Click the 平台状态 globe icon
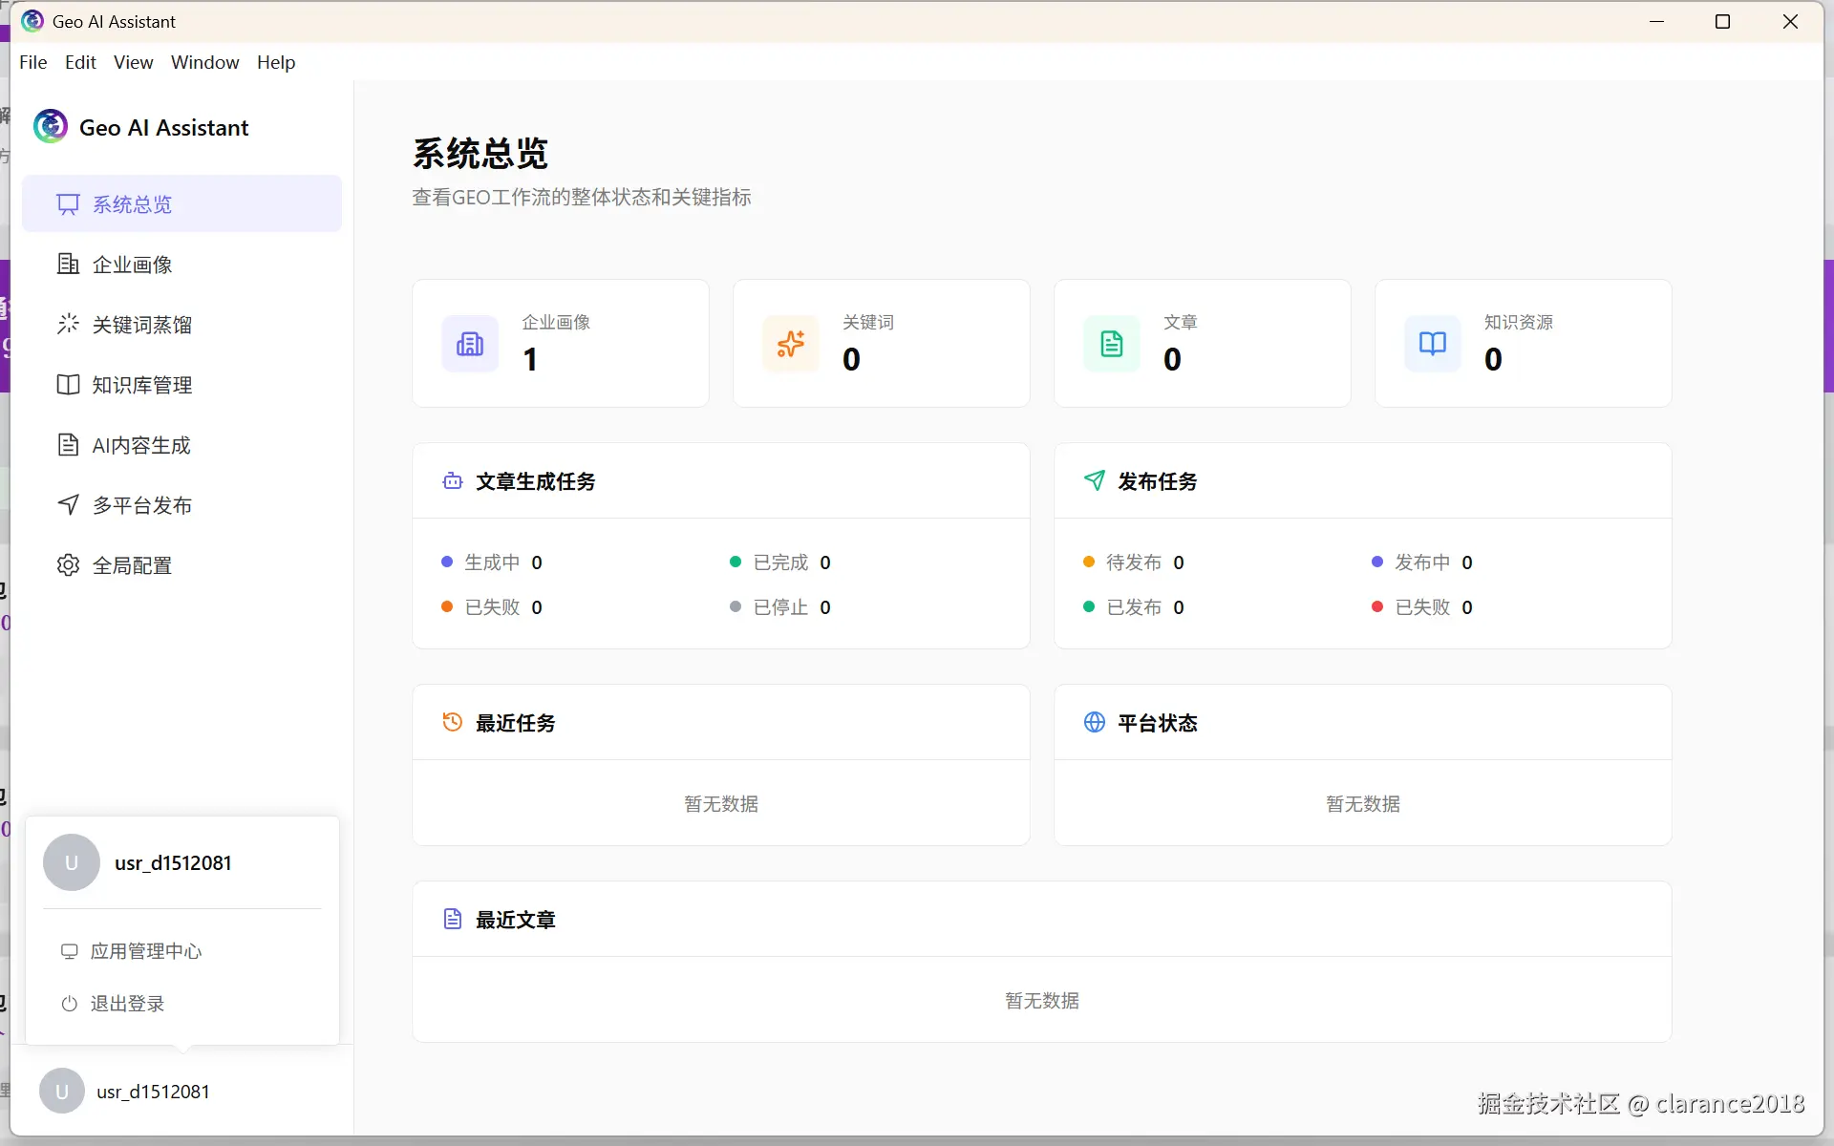 [1095, 723]
